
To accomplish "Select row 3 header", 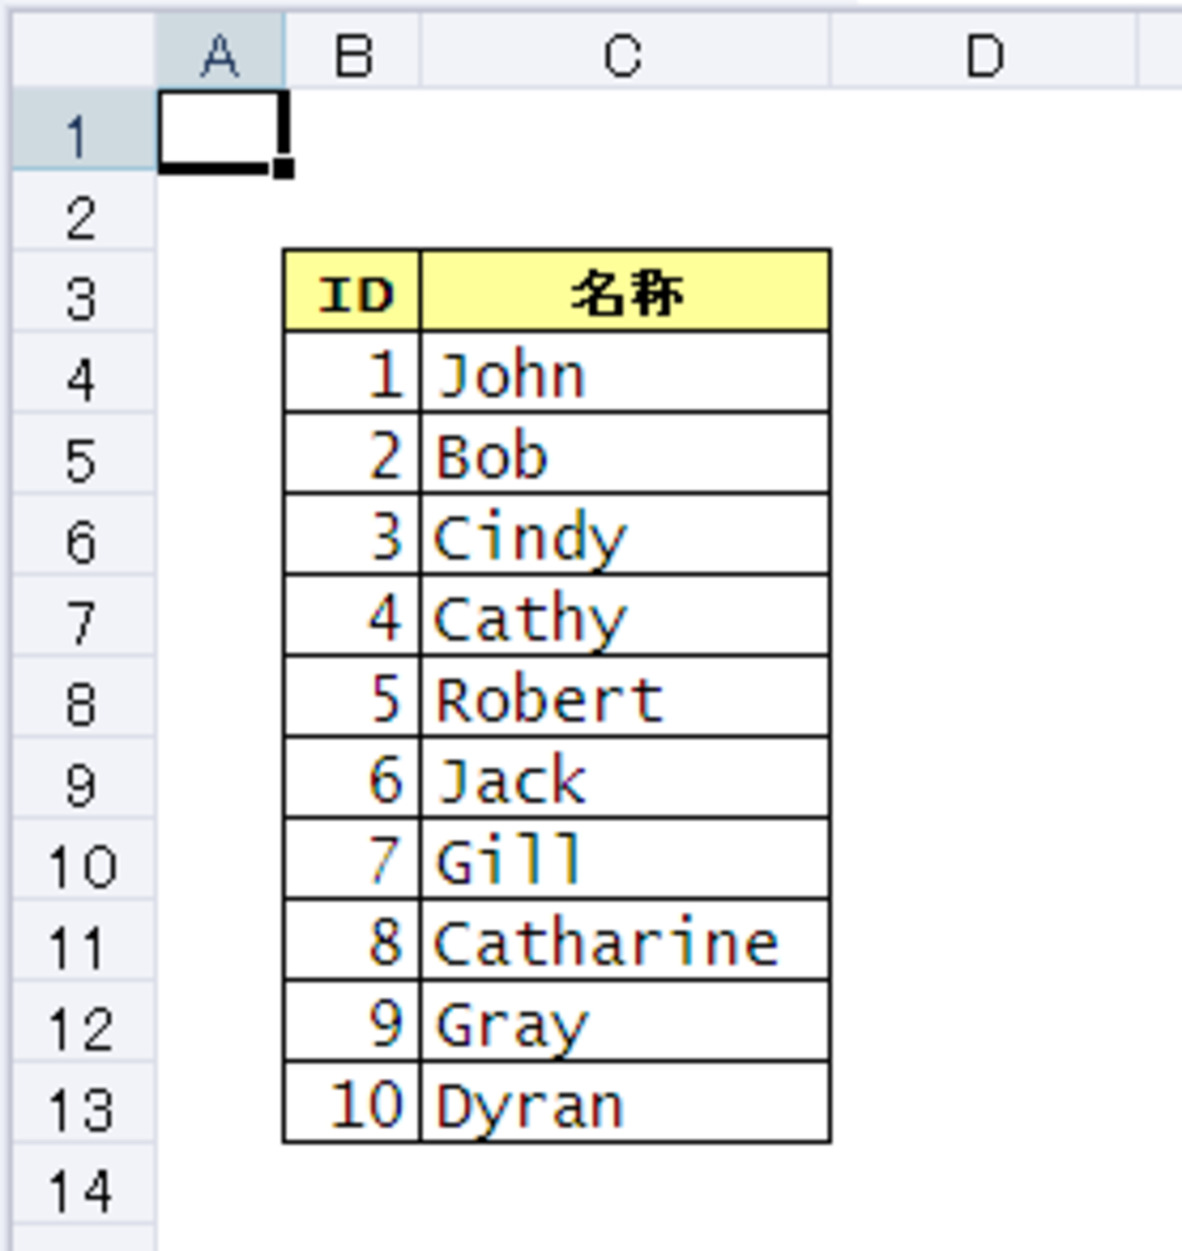I will tap(82, 298).
